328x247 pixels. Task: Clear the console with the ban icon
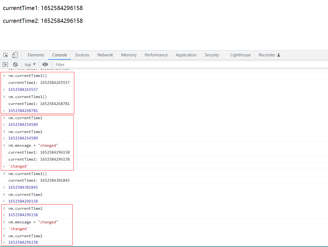tap(15, 64)
